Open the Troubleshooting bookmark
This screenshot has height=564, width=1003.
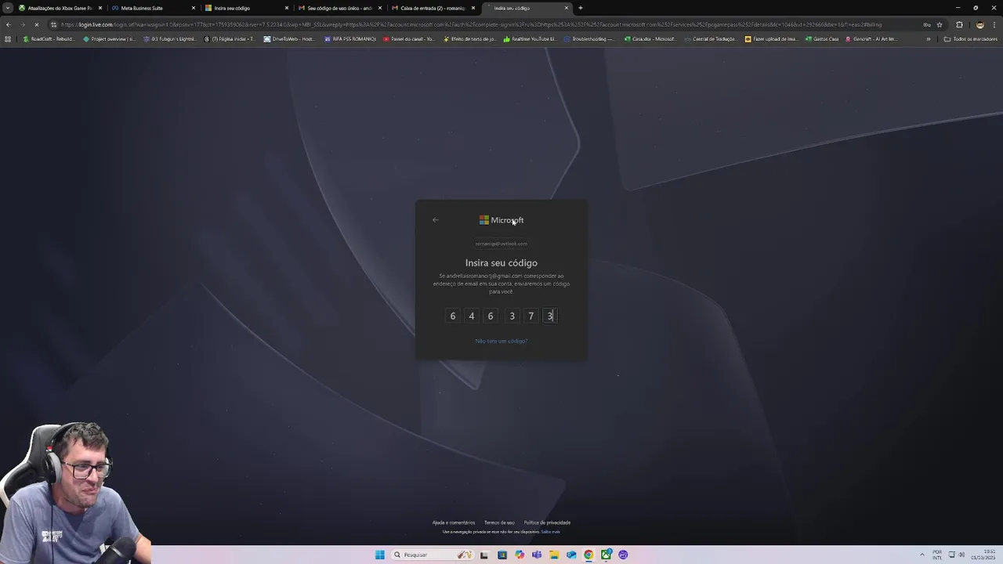pos(588,39)
